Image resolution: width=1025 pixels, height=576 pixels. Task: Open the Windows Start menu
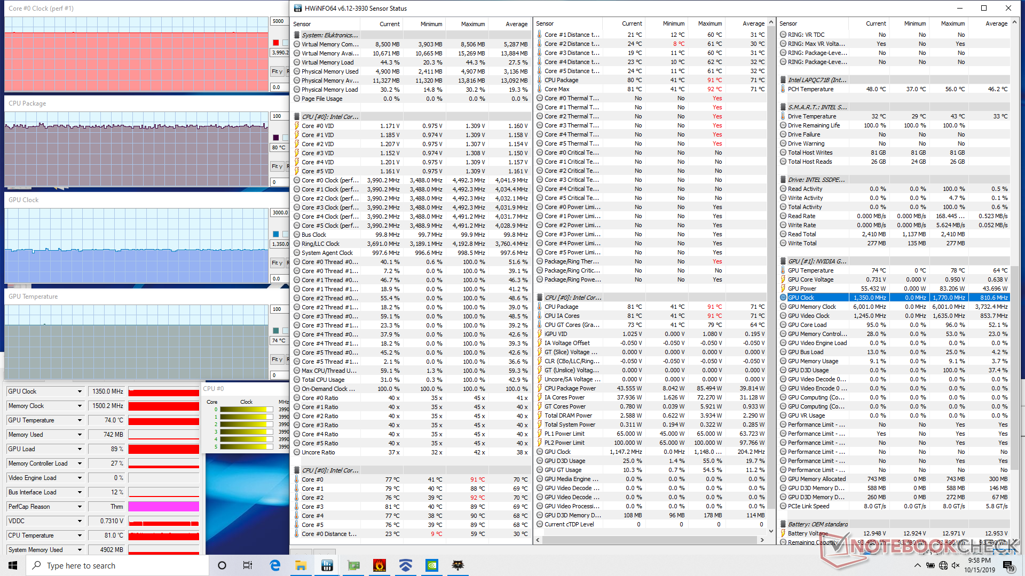tap(13, 565)
